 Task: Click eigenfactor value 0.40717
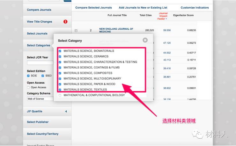coord(192,53)
